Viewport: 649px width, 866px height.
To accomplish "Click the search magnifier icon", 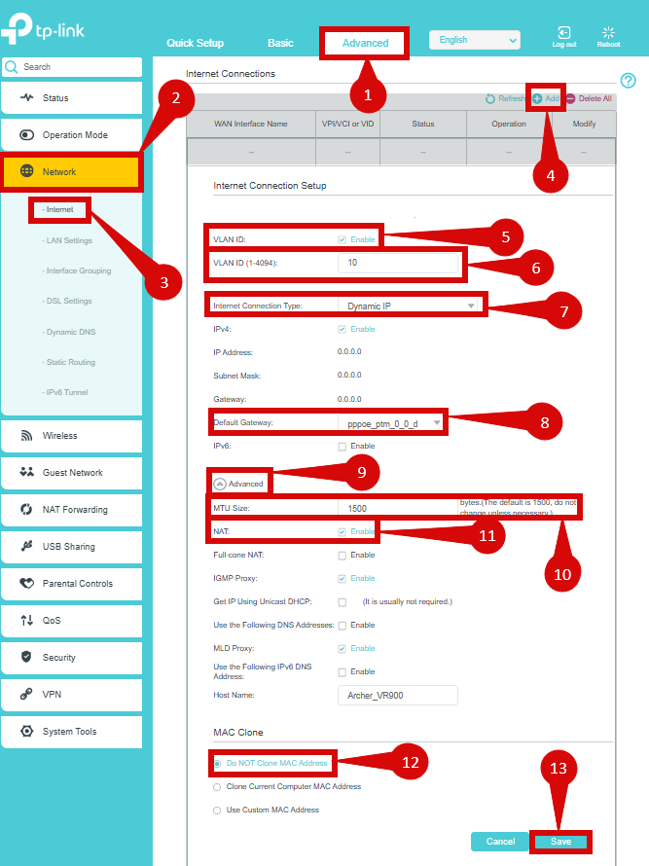I will (11, 67).
